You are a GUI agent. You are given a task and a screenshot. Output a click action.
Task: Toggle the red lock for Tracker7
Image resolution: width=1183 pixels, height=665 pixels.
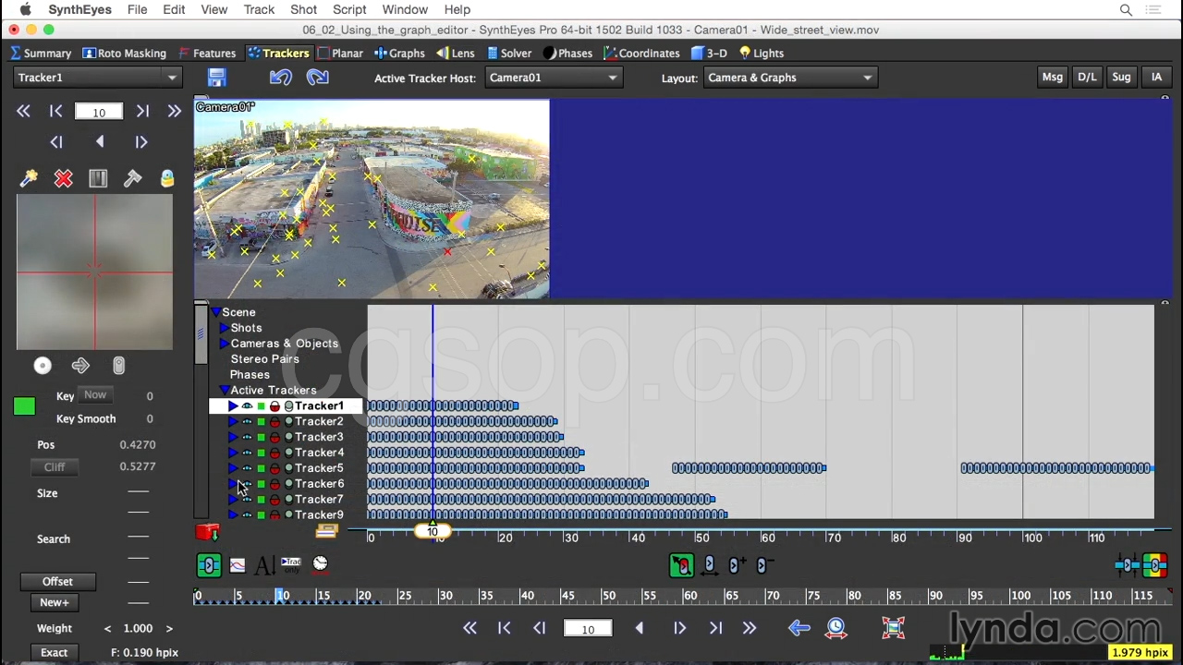click(x=274, y=500)
